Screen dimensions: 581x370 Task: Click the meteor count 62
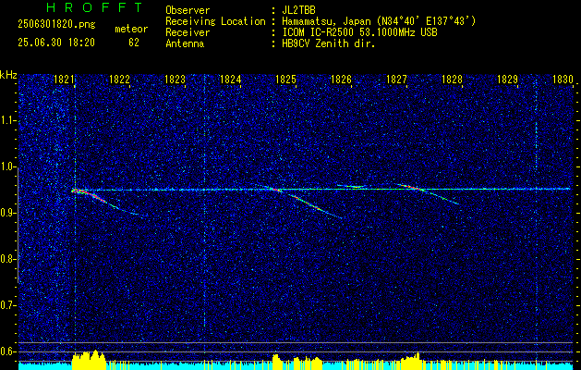pyautogui.click(x=134, y=43)
